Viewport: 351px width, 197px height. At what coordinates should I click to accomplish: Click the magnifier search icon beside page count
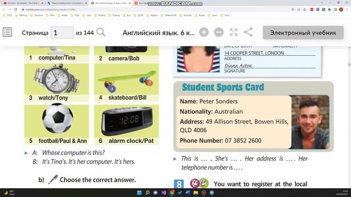click(101, 32)
